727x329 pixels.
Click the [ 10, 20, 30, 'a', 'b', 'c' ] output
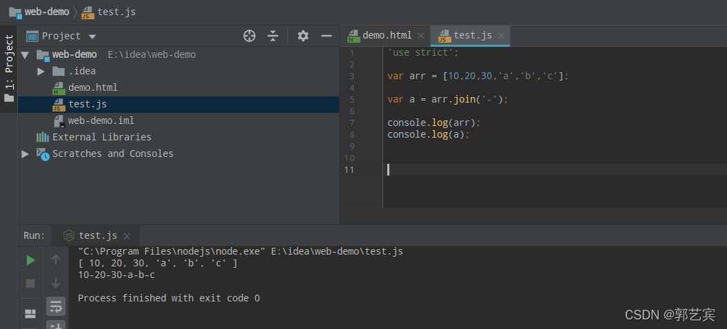(158, 263)
